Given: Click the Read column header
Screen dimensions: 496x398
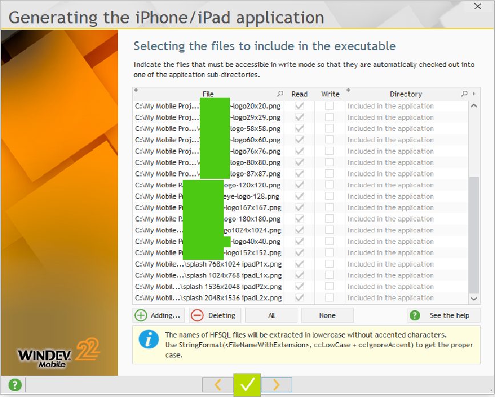Looking at the screenshot, I should [300, 94].
